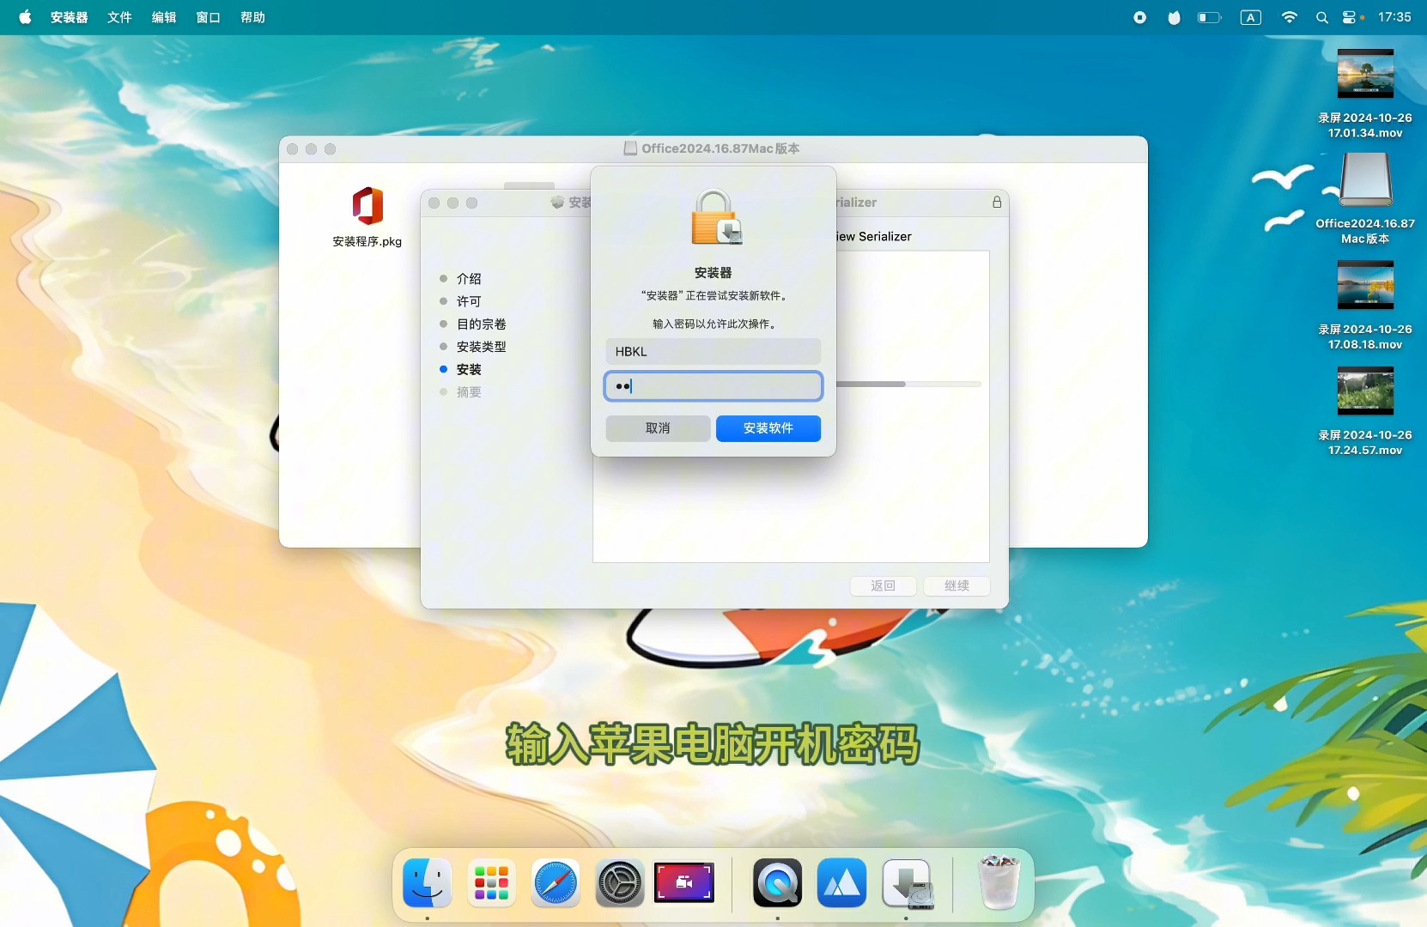Click the 继续 button in installer window
Viewport: 1427px width, 927px height.
(956, 586)
